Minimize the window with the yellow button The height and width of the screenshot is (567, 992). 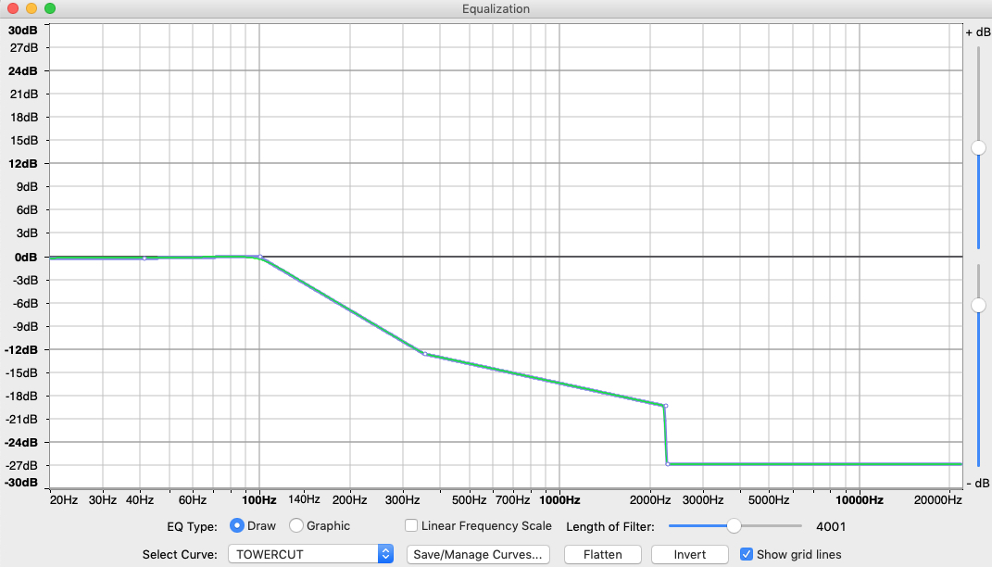click(31, 8)
